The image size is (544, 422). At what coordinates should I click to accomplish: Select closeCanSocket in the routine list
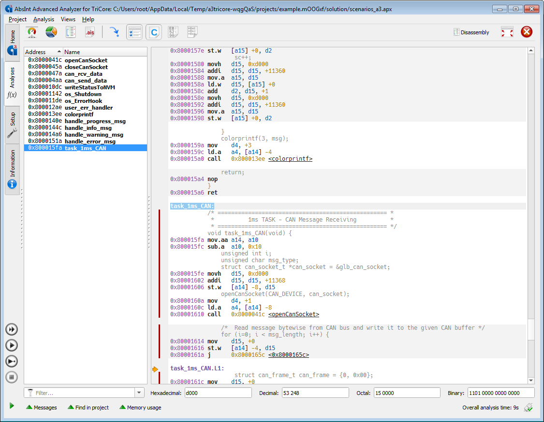86,67
